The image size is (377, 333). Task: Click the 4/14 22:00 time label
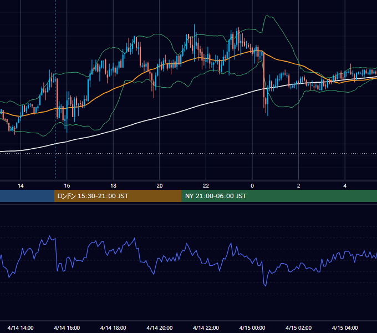coord(206,327)
